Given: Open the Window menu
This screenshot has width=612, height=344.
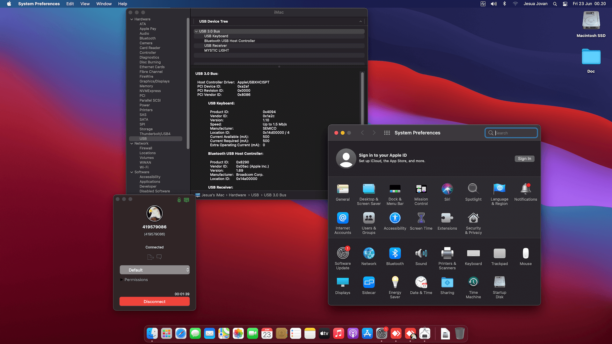Looking at the screenshot, I should pos(104,4).
